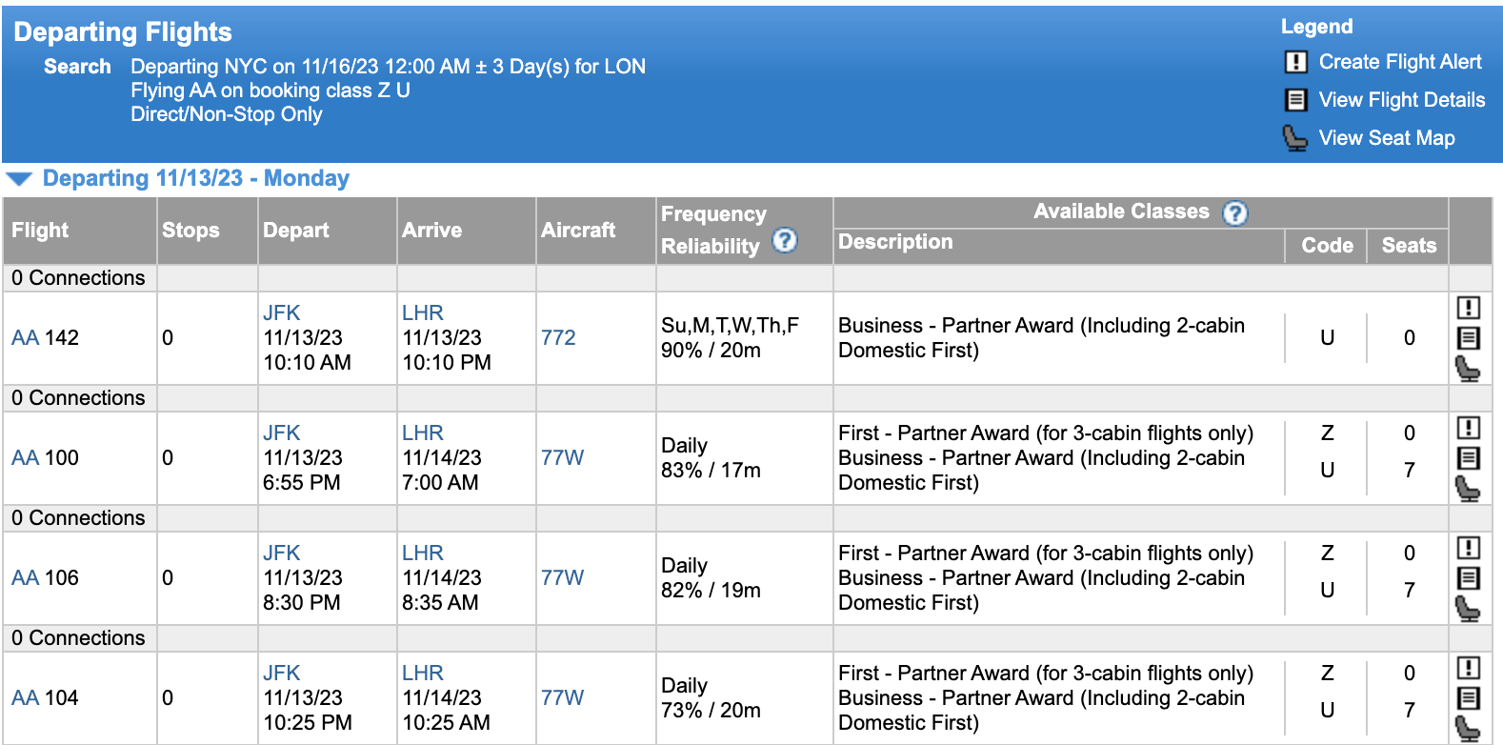Collapse the Departing 11/13/23 Monday section
The height and width of the screenshot is (745, 1503).
click(21, 178)
